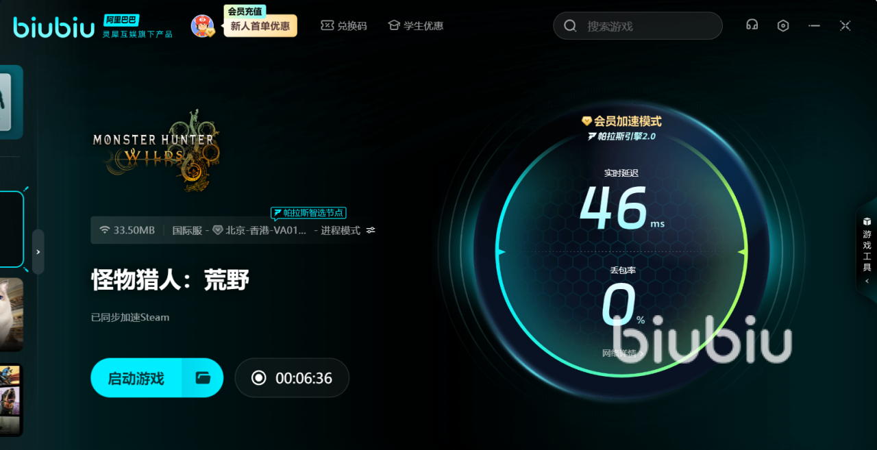Click the sliders icon after 进程模式
Viewport: 877px width, 450px height.
[x=371, y=230]
